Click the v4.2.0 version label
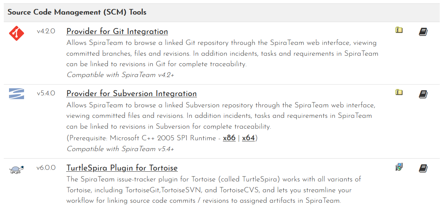 click(x=46, y=31)
